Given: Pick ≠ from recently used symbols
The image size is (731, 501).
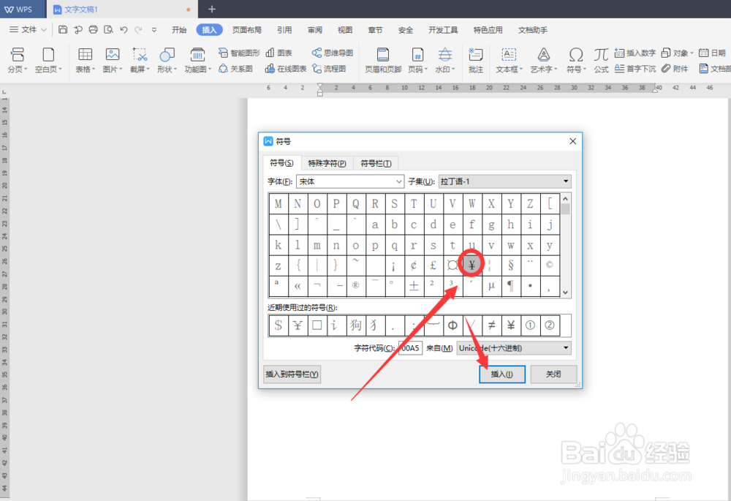Looking at the screenshot, I should (491, 325).
